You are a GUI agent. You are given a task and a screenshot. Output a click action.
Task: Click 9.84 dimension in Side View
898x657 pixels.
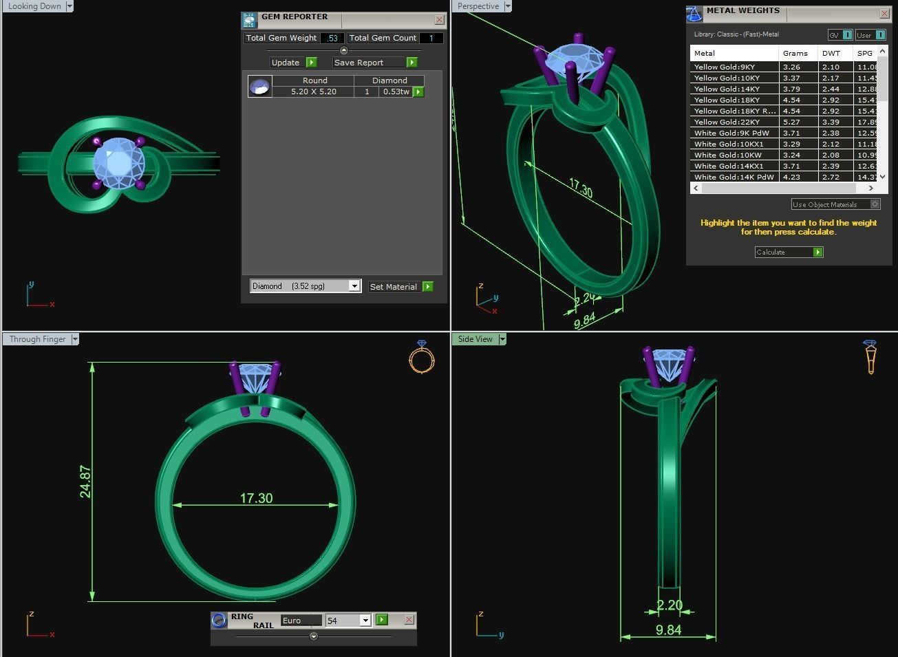point(668,630)
